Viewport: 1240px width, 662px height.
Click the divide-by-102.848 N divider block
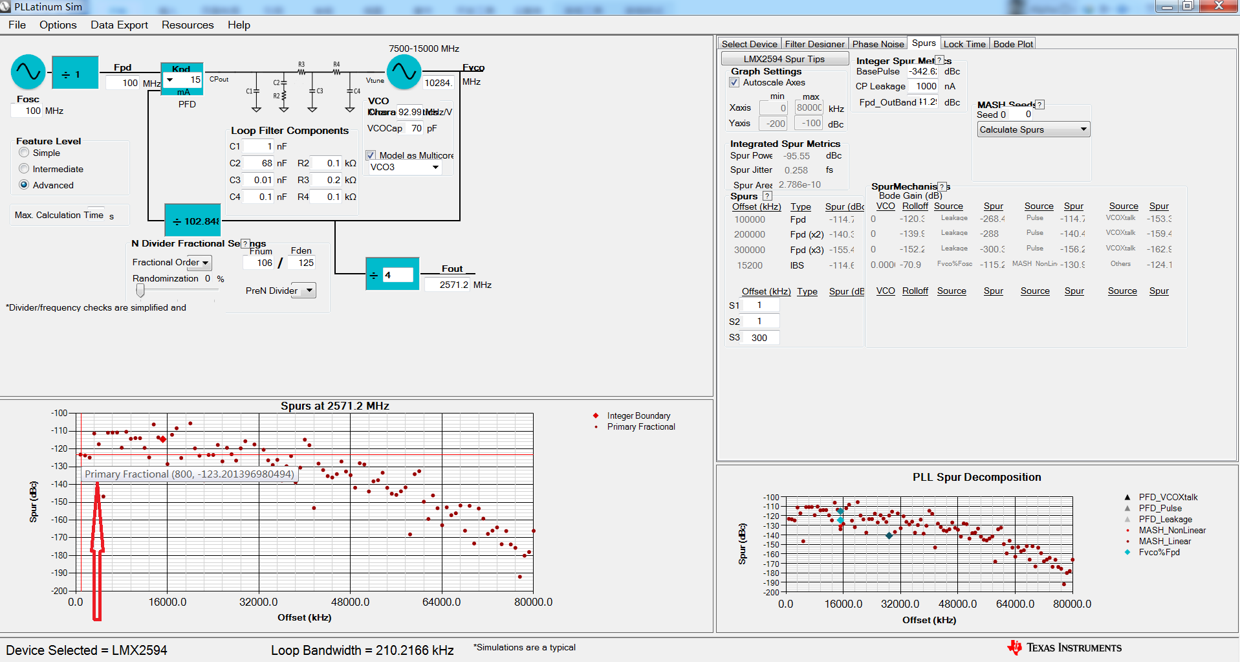pos(192,221)
